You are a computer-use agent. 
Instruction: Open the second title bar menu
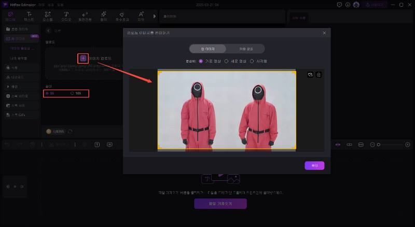pyautogui.click(x=51, y=5)
